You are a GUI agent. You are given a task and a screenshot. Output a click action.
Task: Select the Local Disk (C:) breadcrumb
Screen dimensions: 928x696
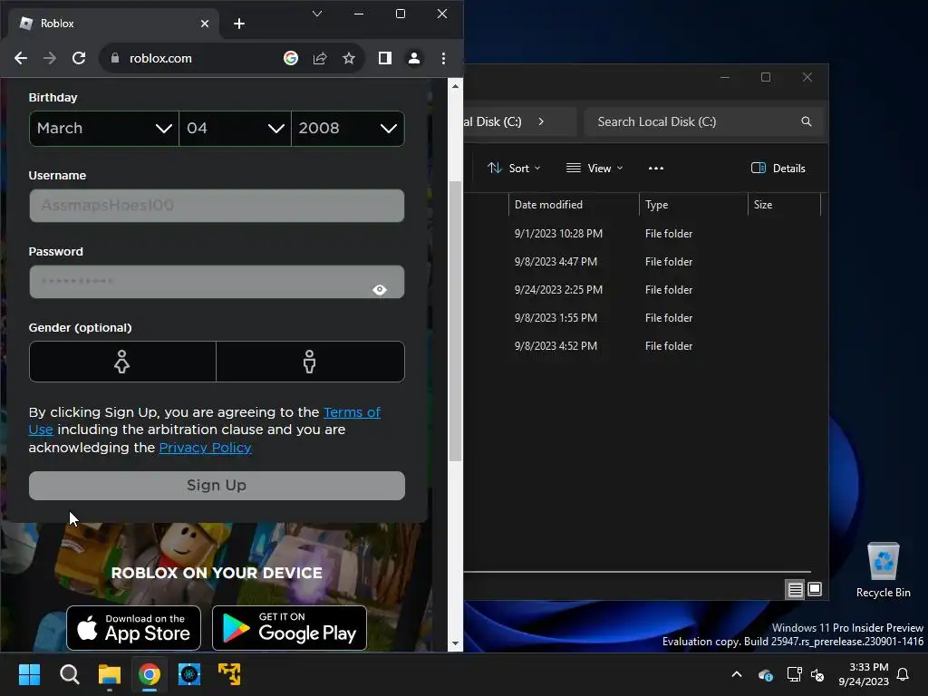pyautogui.click(x=493, y=121)
